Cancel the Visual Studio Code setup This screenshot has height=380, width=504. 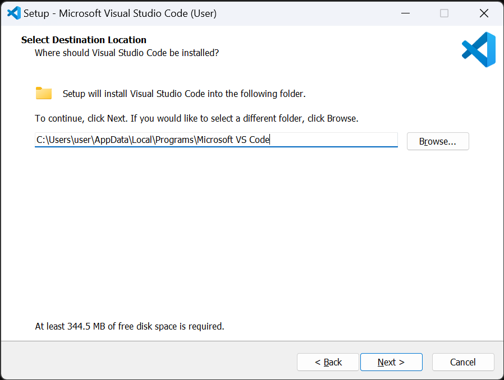(x=463, y=362)
